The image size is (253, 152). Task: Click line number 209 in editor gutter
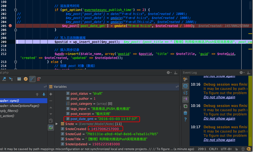click(3, 42)
